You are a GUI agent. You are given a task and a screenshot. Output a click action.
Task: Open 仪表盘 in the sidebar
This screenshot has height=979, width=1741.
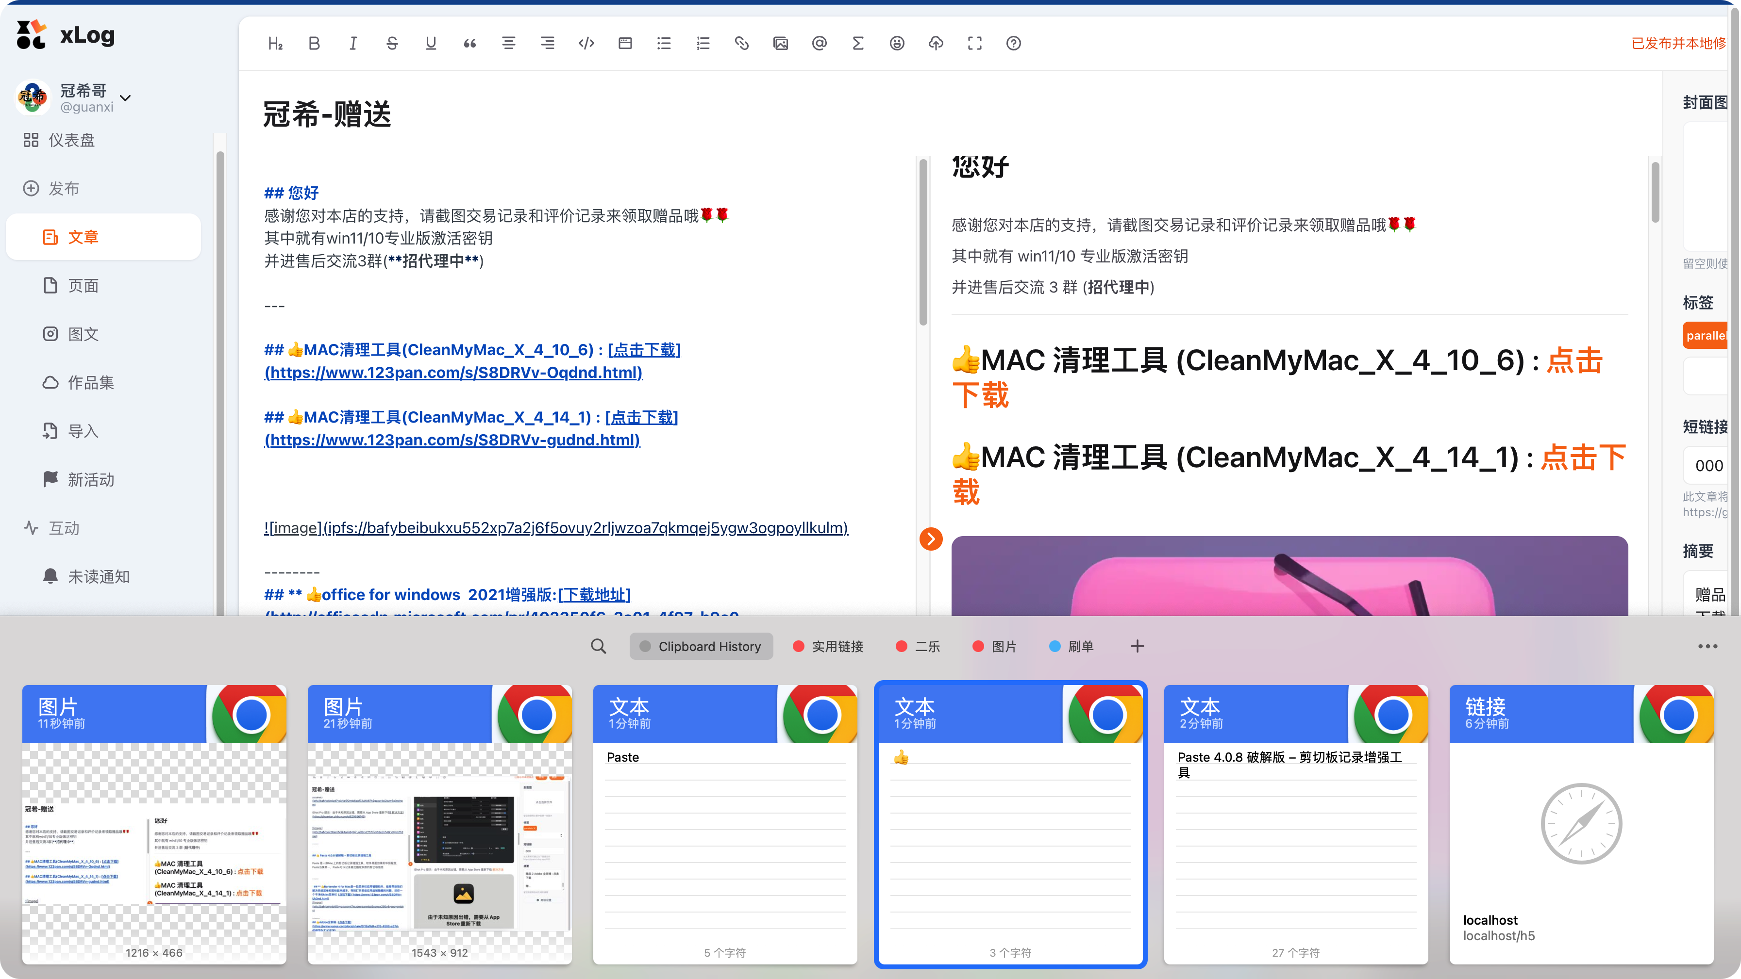point(71,140)
